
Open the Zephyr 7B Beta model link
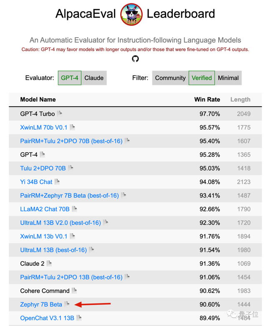pos(41,304)
